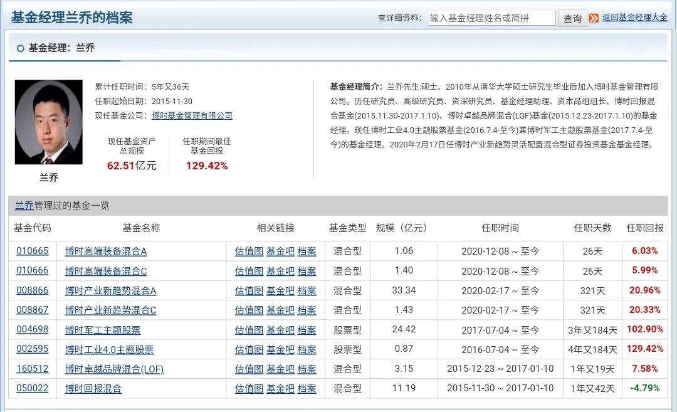
Task: Open the 博时基金管理有限公司 company link
Action: pos(191,115)
